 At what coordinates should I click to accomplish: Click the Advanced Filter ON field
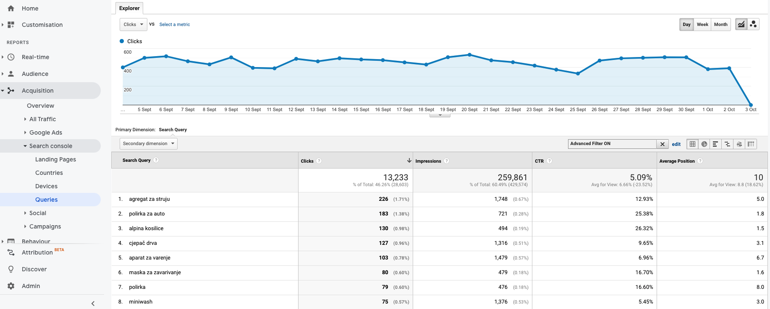coord(612,144)
